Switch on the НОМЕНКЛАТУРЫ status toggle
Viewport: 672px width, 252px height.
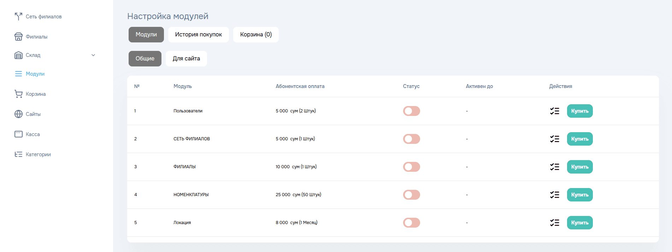click(411, 195)
